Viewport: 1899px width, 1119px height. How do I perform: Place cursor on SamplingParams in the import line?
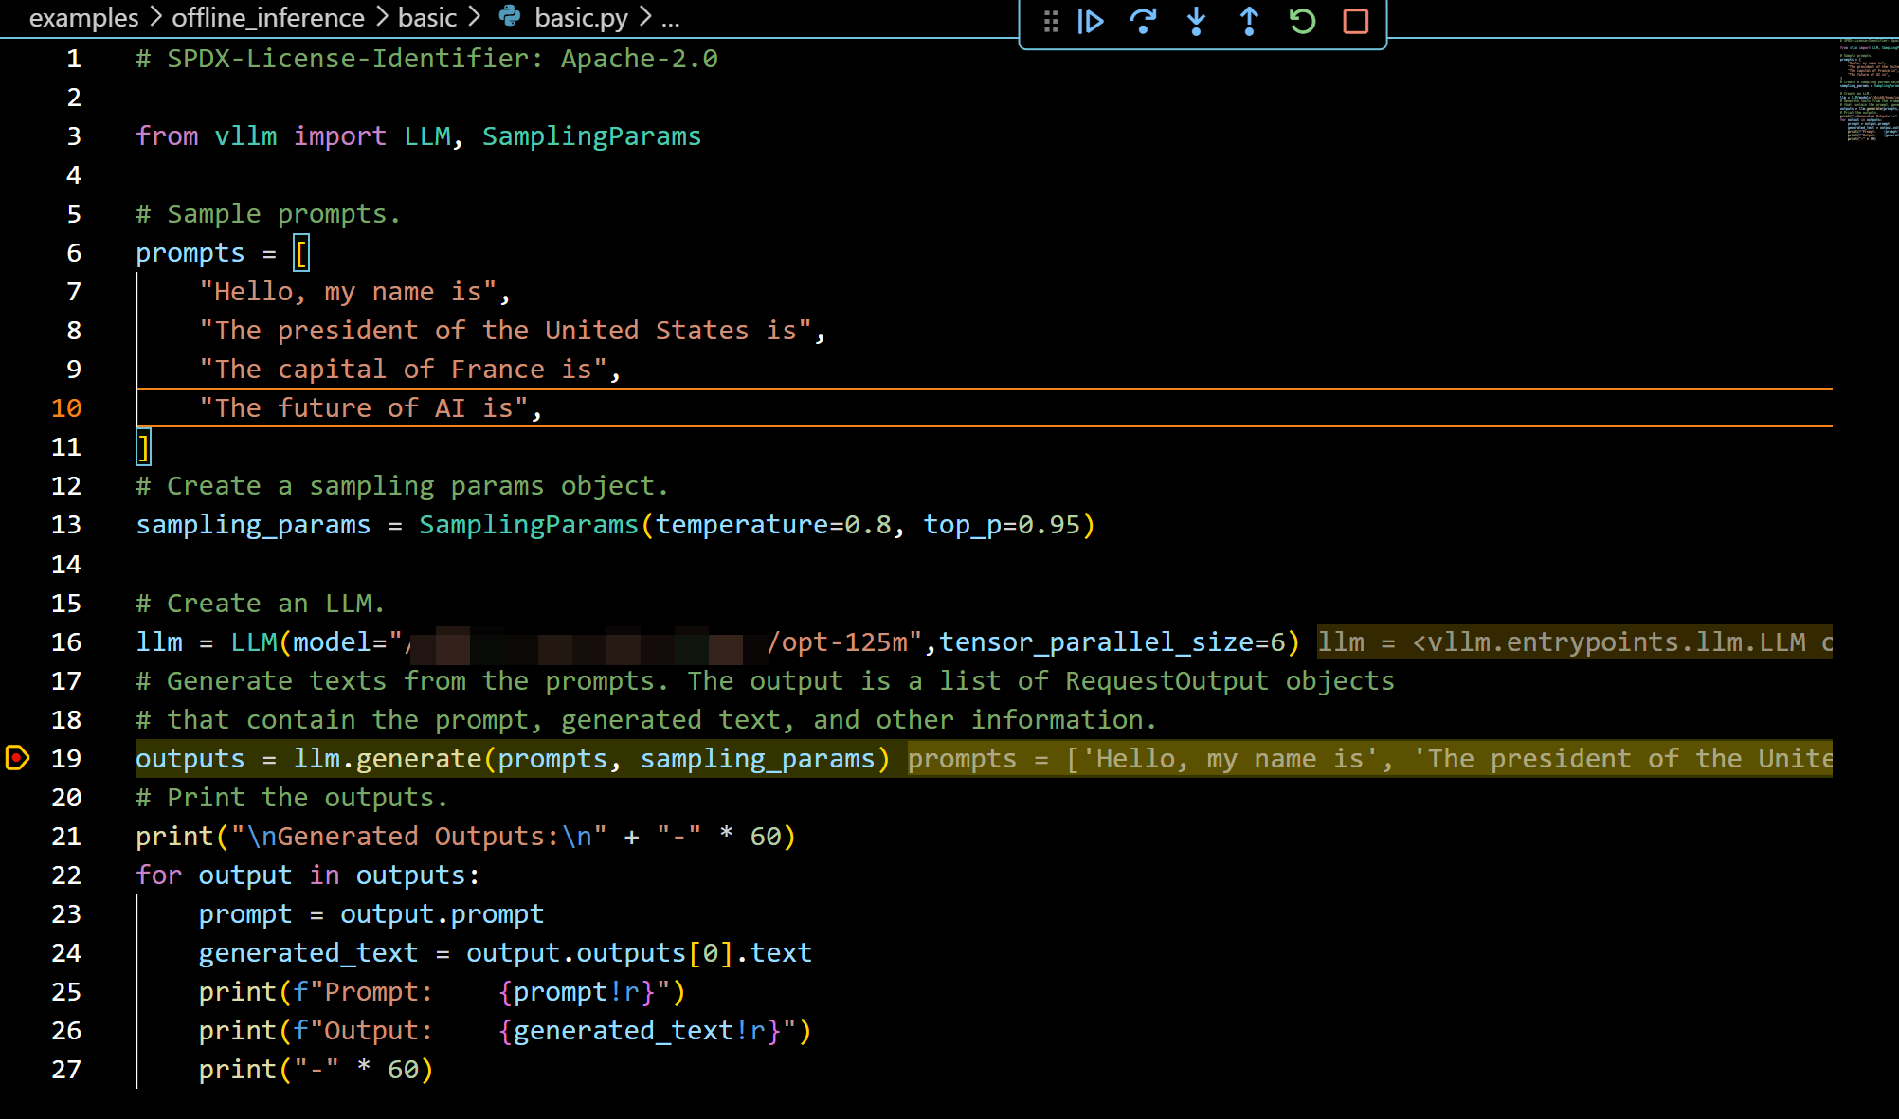tap(591, 136)
